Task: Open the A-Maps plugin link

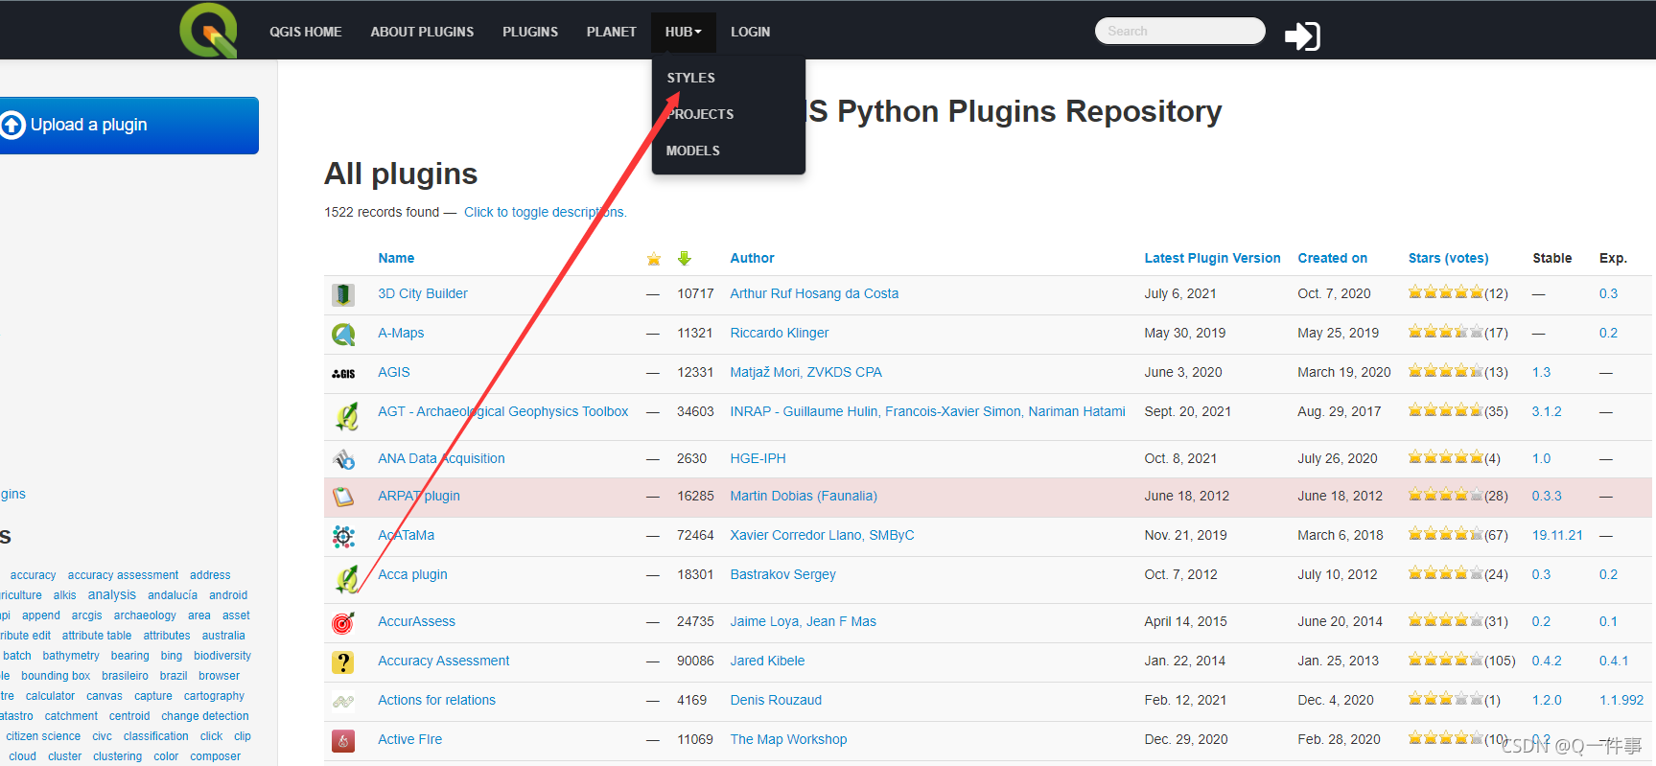Action: [401, 333]
